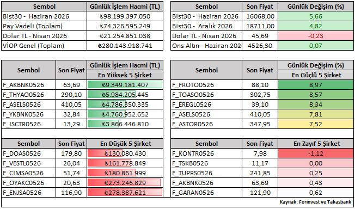
Task: Select the F_ASTOR0526 7,52 yellow cell
Action: tap(316, 124)
